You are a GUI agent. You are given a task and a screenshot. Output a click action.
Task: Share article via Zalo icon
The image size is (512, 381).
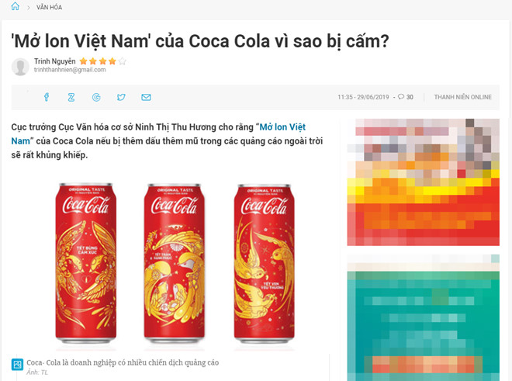coord(71,97)
